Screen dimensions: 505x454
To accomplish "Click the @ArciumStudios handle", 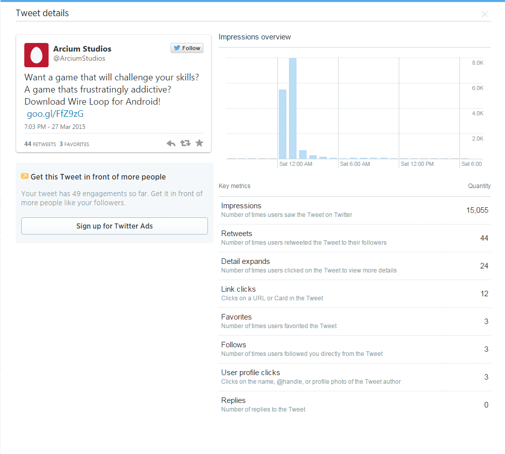I will [79, 58].
